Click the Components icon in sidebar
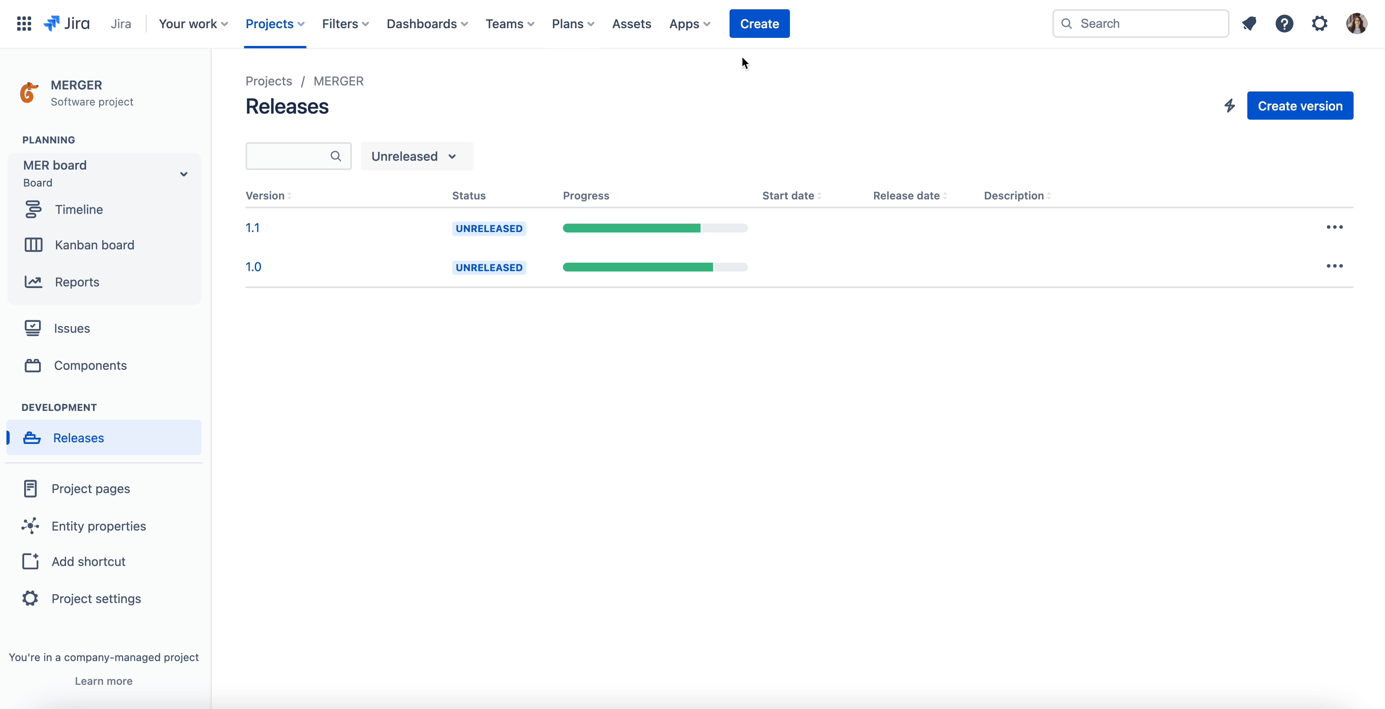Image resolution: width=1385 pixels, height=709 pixels. point(32,365)
